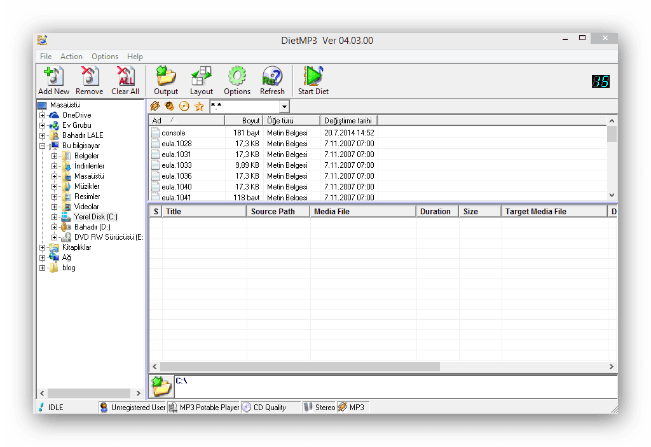
Task: Select the eula.1040 file
Action: click(177, 186)
